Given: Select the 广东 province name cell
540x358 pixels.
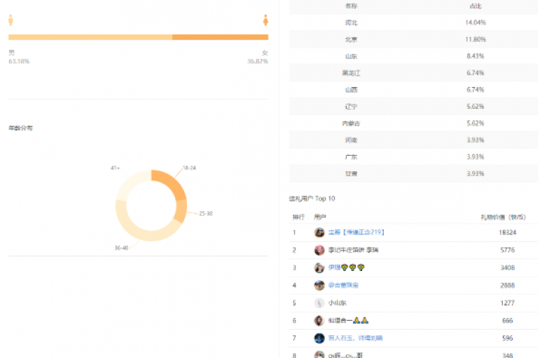Looking at the screenshot, I should tap(351, 157).
